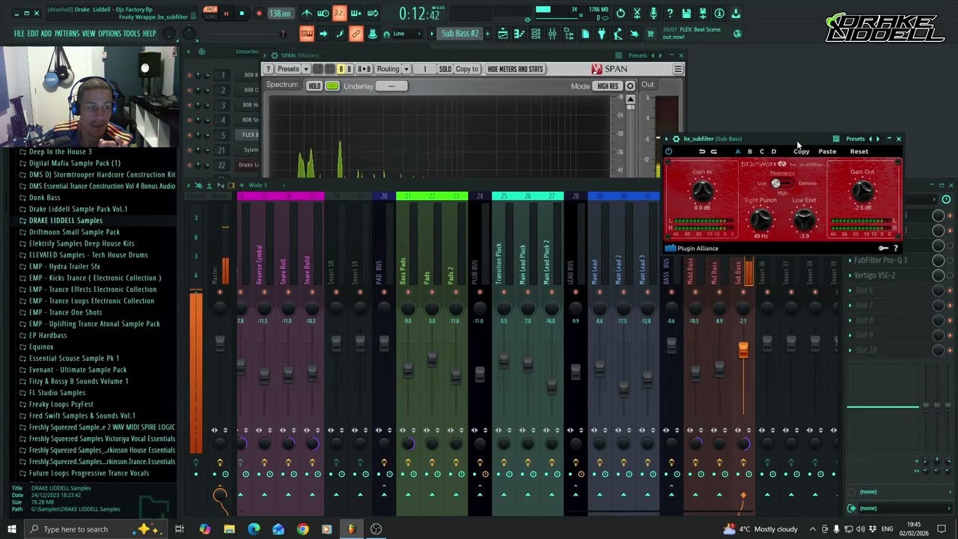Click the SPAN help question mark button
Screen dimensions: 958x539
tap(268, 69)
